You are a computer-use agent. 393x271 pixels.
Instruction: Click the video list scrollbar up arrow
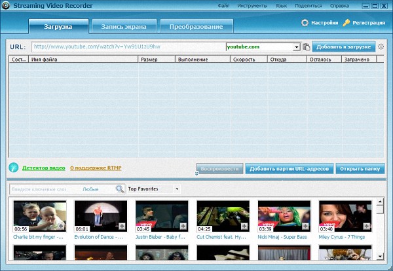[380, 202]
